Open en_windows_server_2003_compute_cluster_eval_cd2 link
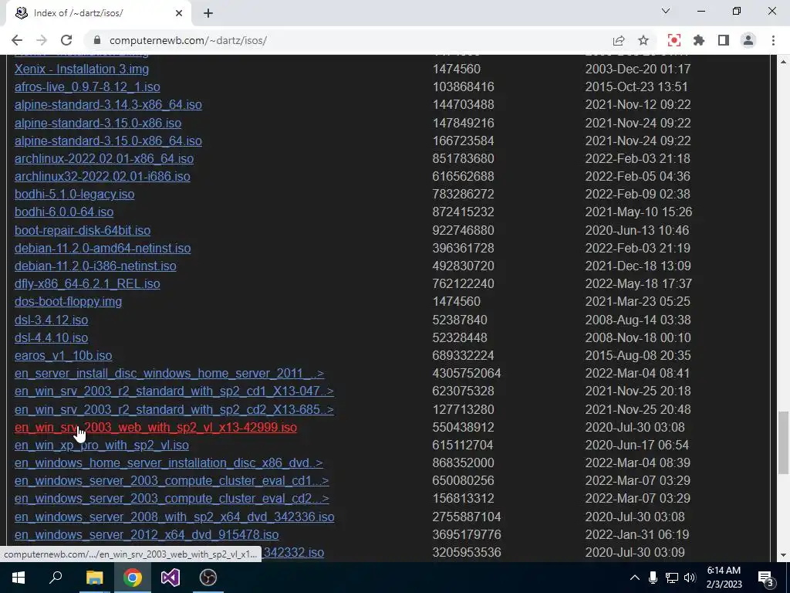 [172, 499]
